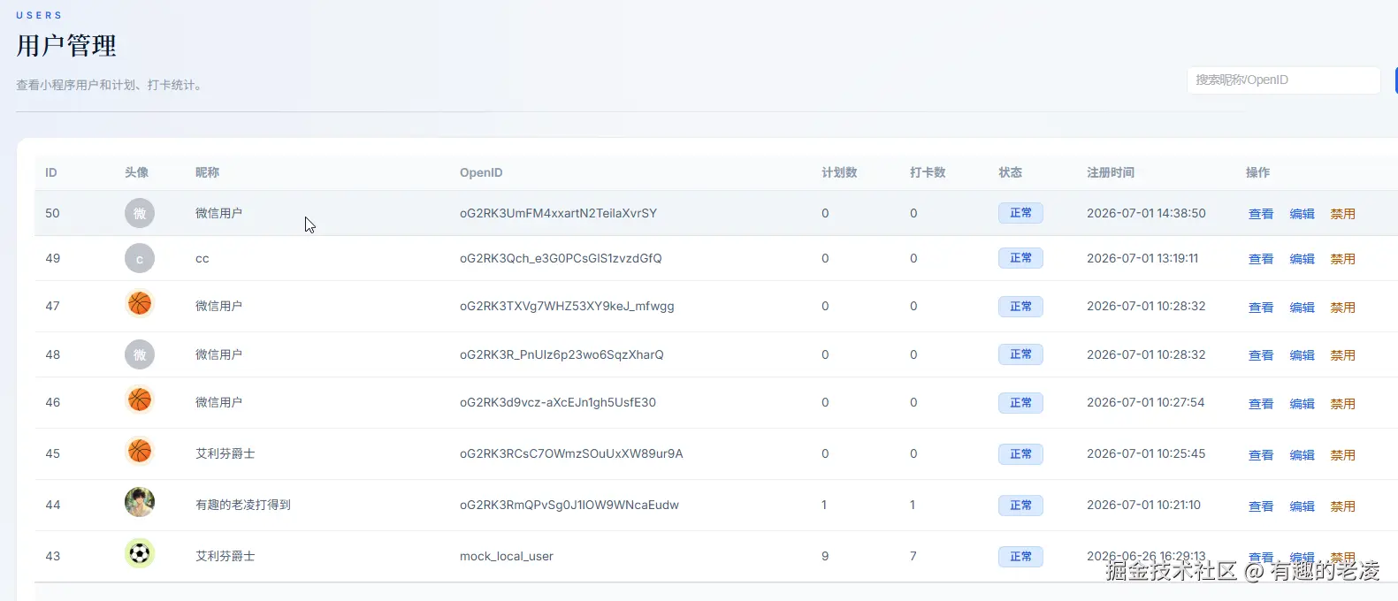The width and height of the screenshot is (1398, 601).
Task: View user 有趣的老凌打得到
Action: click(x=1261, y=506)
